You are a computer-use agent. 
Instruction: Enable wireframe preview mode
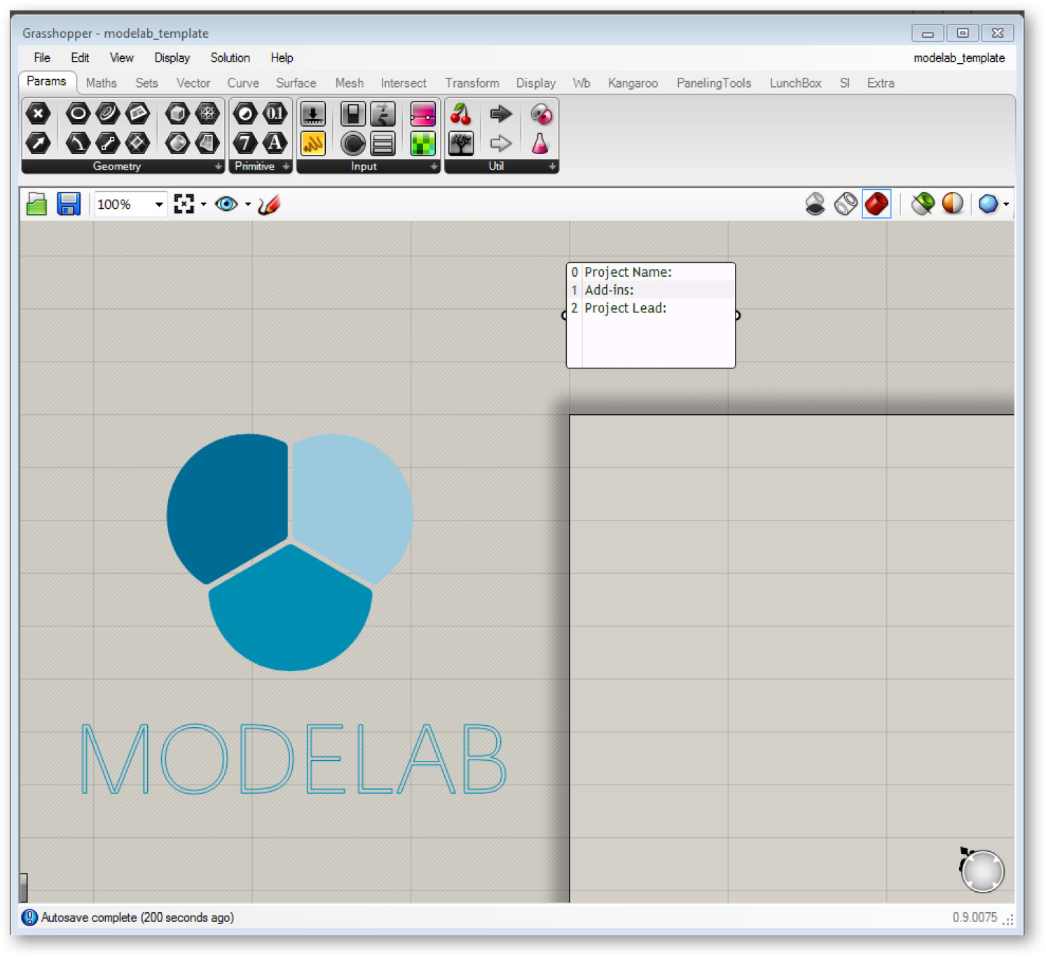click(846, 205)
